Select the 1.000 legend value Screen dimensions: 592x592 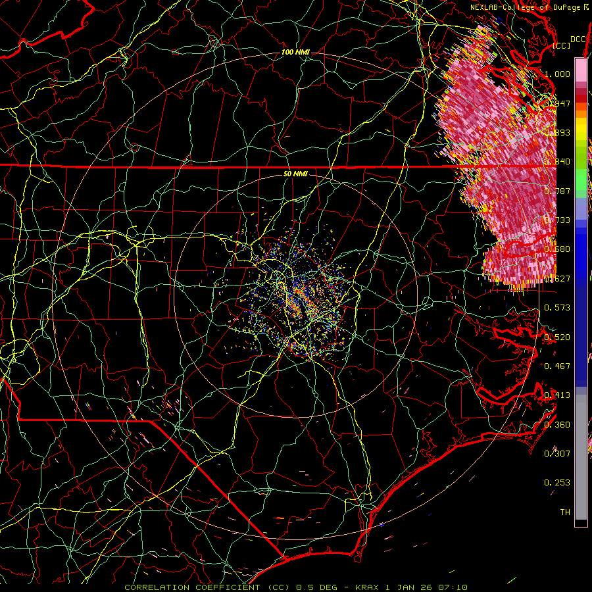(x=557, y=74)
